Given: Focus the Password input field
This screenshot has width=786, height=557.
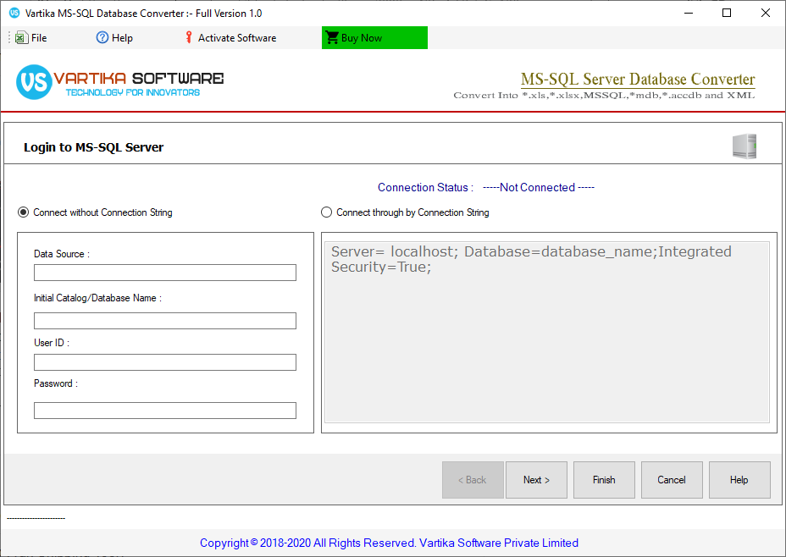Looking at the screenshot, I should (165, 411).
